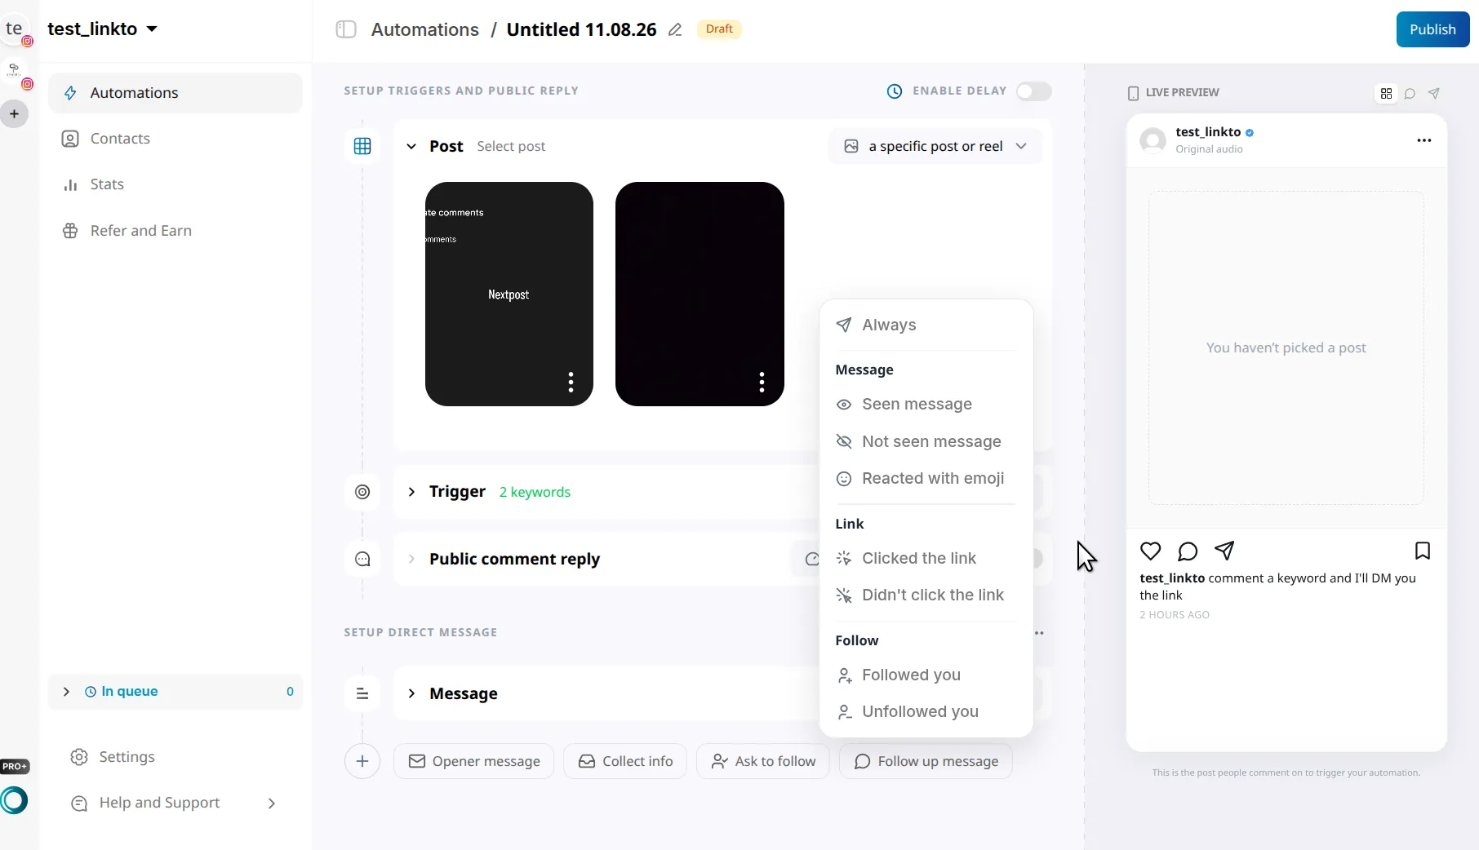
Task: Switch live preview to comment view
Action: 1410,93
